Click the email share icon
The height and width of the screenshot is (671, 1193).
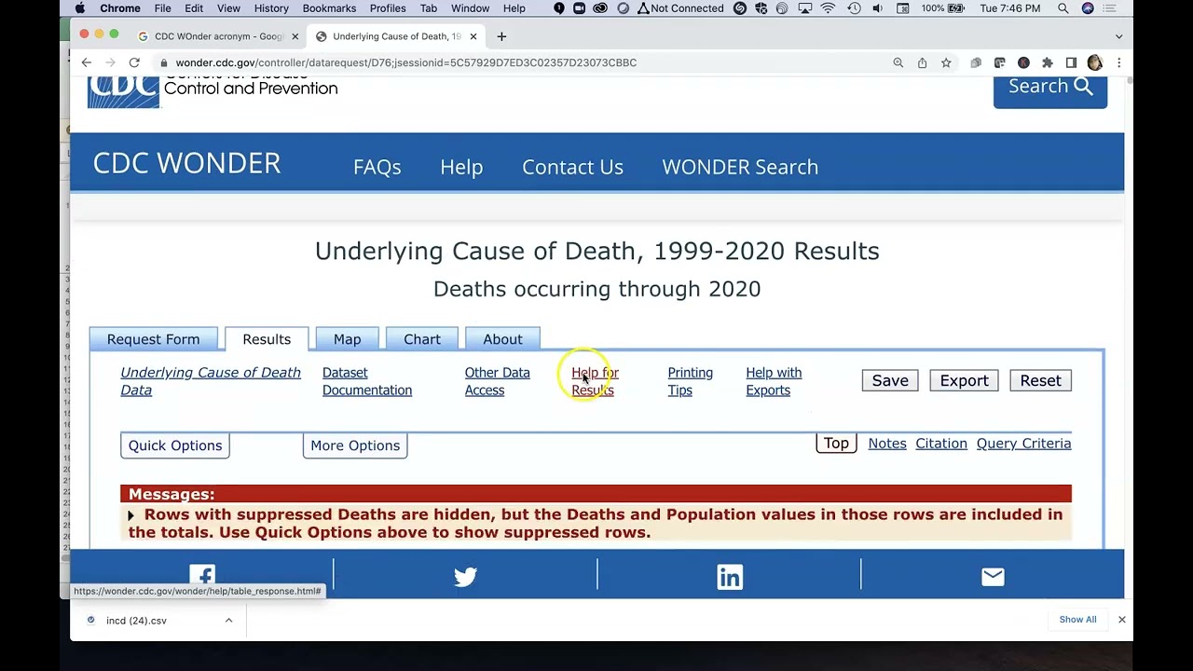(993, 577)
